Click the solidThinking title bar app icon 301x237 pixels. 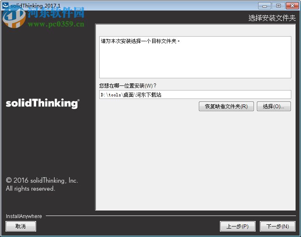(5, 5)
